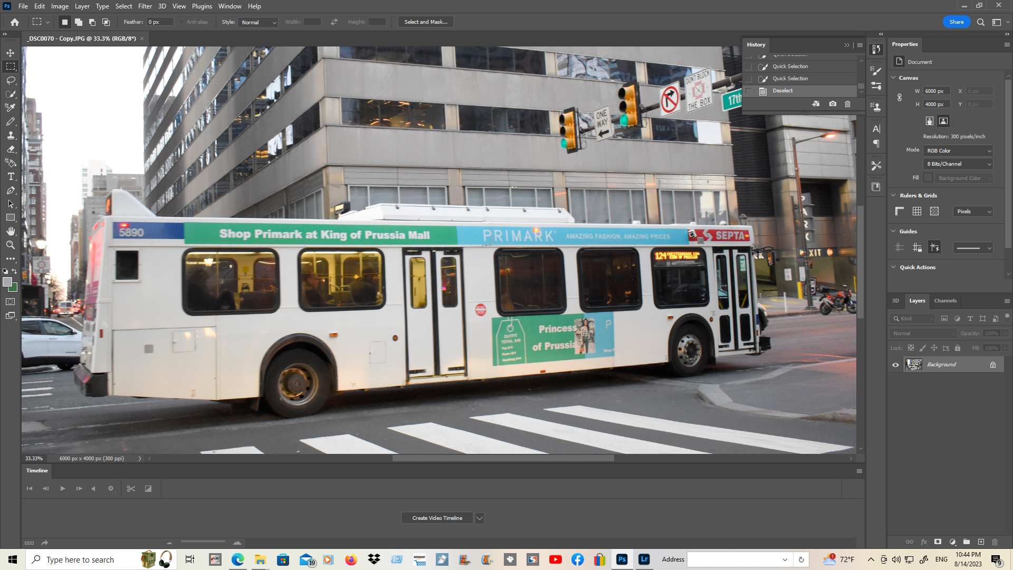This screenshot has height=570, width=1013.
Task: Select the Paint Bucket tool
Action: click(x=11, y=163)
